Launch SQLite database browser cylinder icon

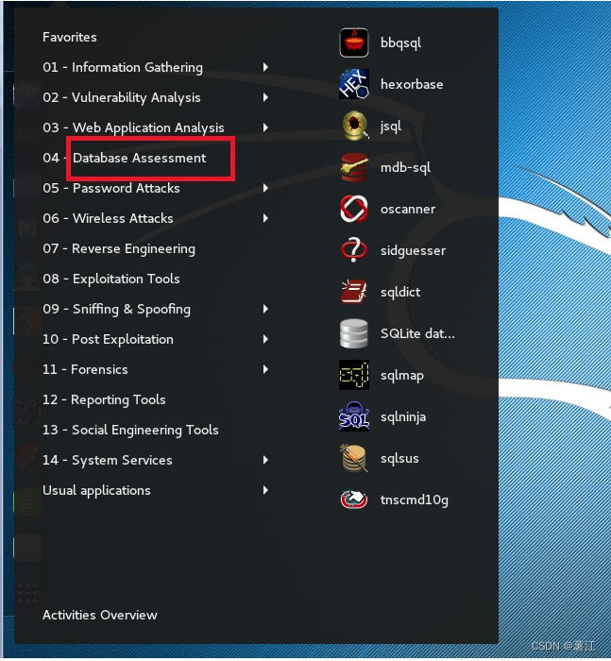[x=354, y=333]
